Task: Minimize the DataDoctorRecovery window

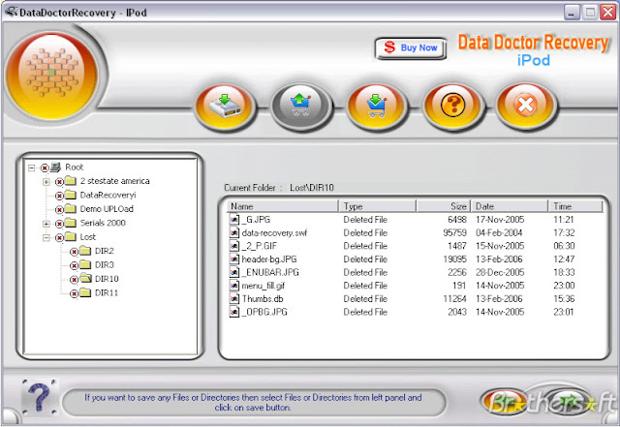Action: click(572, 13)
